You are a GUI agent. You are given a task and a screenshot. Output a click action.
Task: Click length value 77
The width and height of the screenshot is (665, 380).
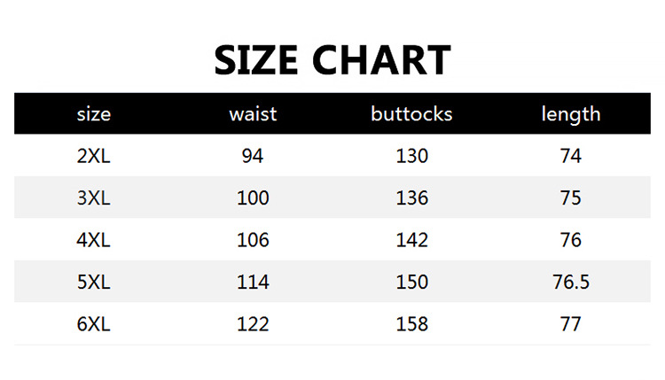pyautogui.click(x=570, y=324)
